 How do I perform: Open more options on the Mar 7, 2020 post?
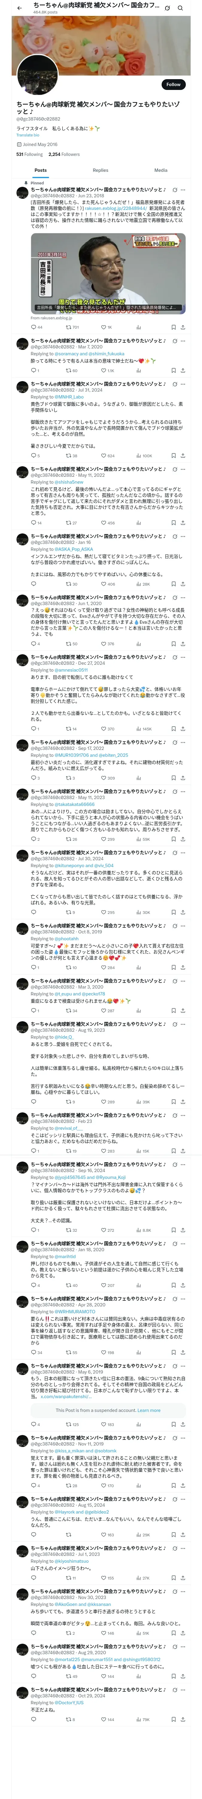tap(183, 341)
